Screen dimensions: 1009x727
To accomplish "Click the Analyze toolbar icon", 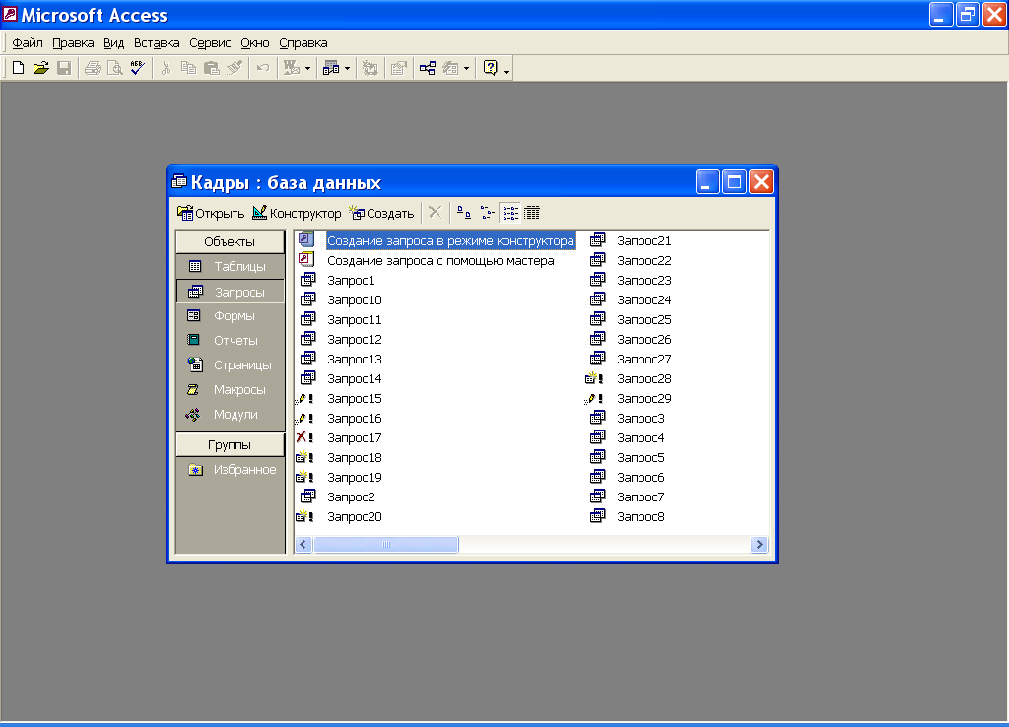I will tap(331, 68).
